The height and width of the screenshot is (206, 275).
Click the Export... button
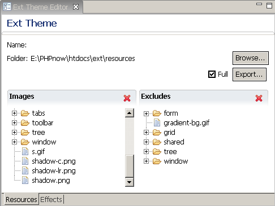(250, 74)
